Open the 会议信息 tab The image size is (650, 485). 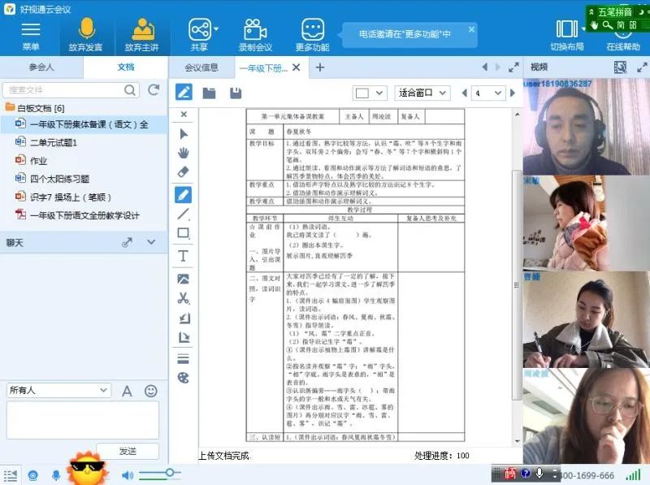(201, 67)
